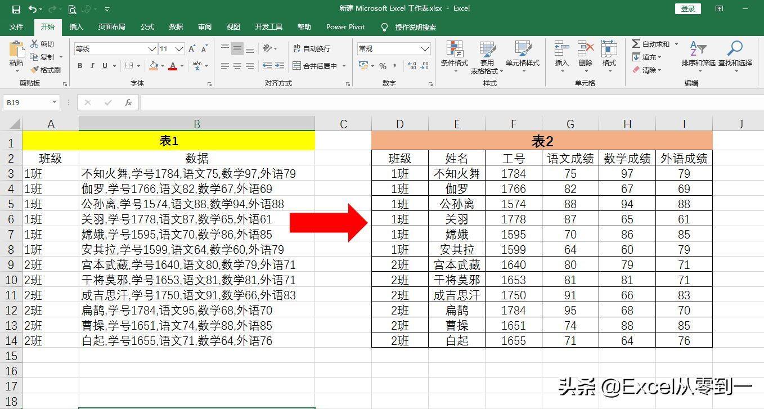Select row 5 header

point(11,204)
